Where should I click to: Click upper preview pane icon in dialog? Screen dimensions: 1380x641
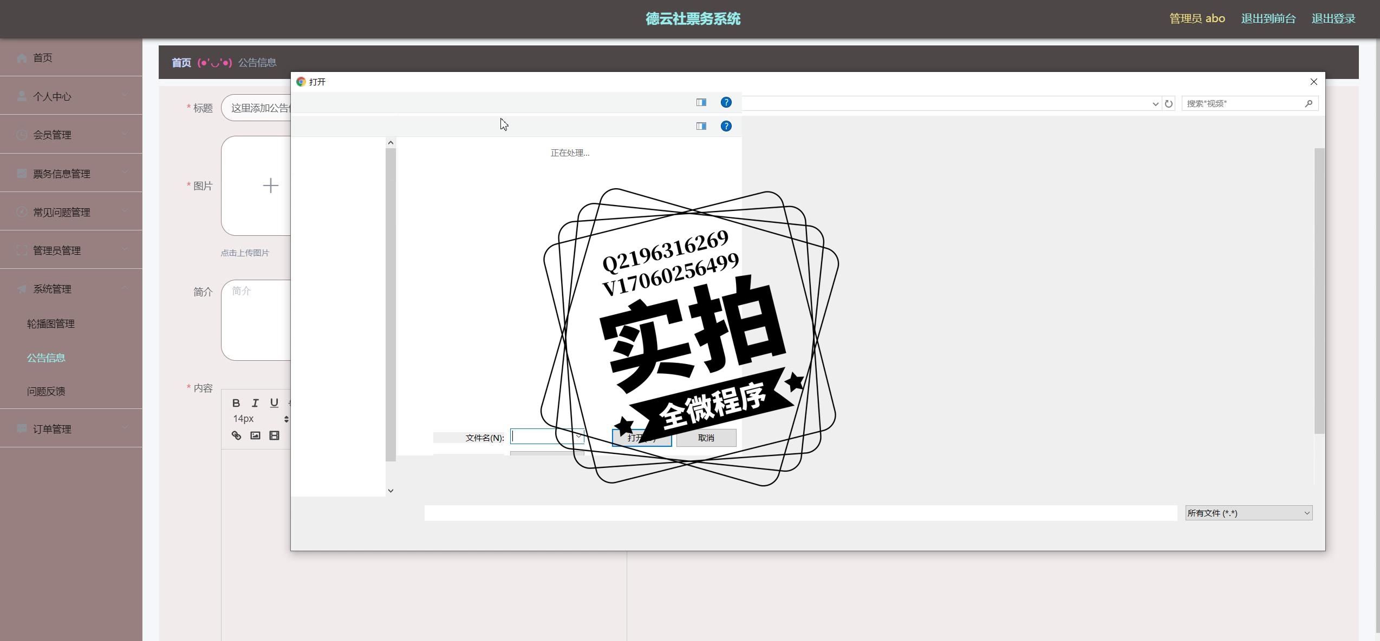pyautogui.click(x=701, y=102)
